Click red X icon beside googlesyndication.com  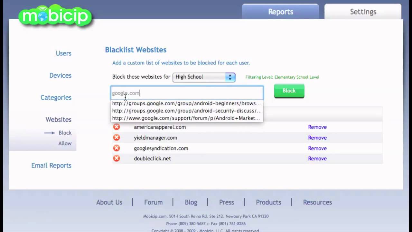117,148
